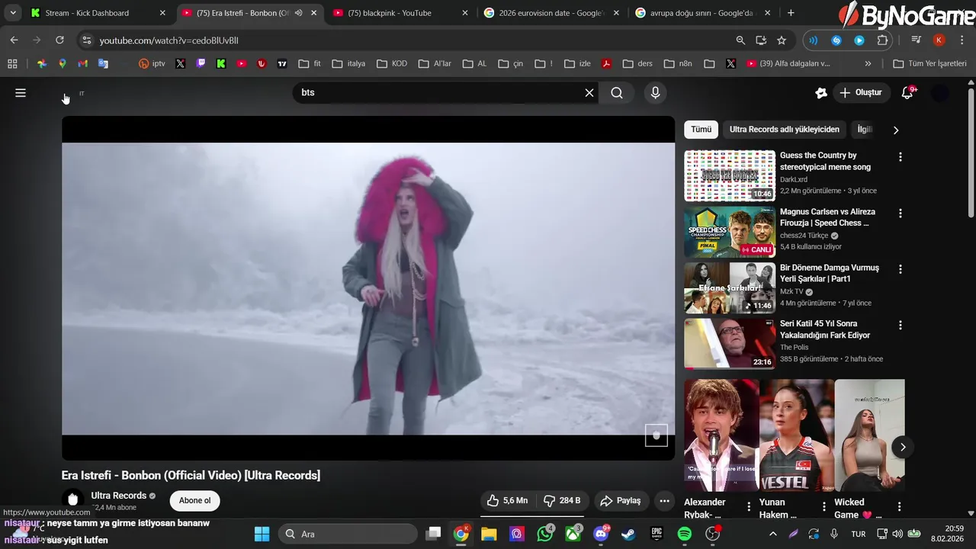The width and height of the screenshot is (976, 549).
Task: Open Spotify from the taskbar
Action: (x=685, y=534)
